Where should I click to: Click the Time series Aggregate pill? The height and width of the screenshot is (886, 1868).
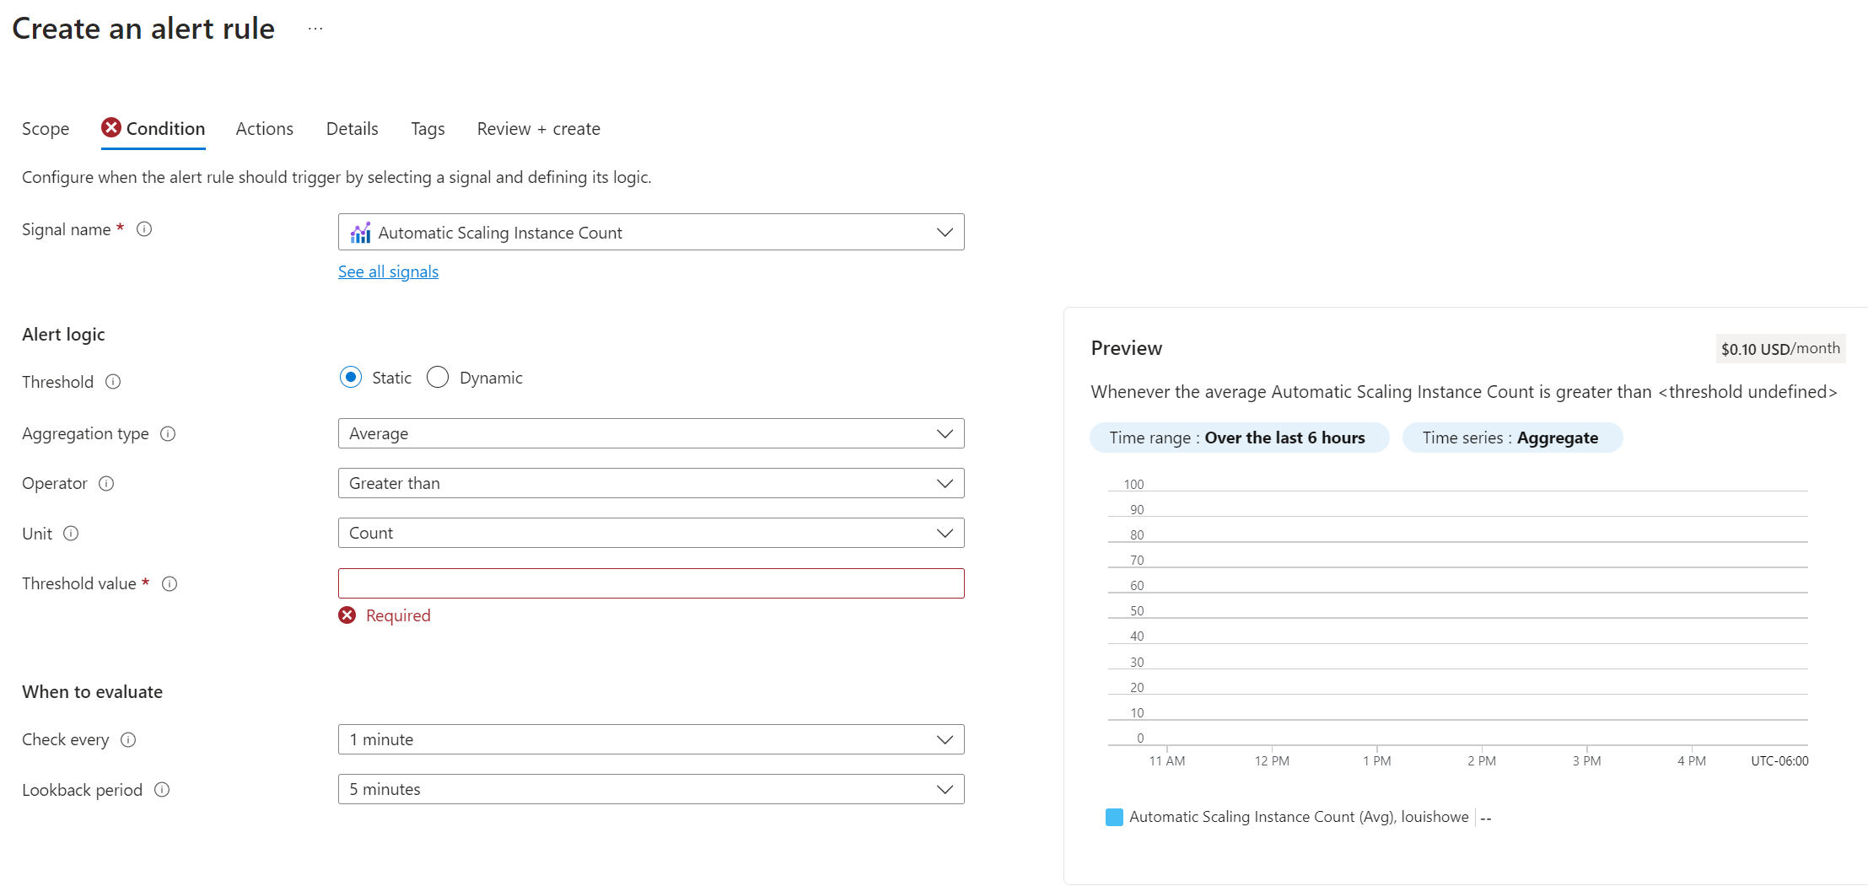click(1512, 438)
